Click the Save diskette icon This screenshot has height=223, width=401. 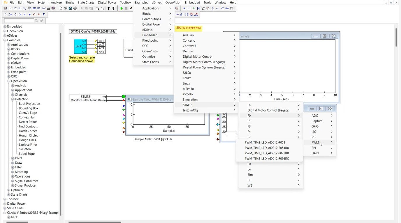70,8
